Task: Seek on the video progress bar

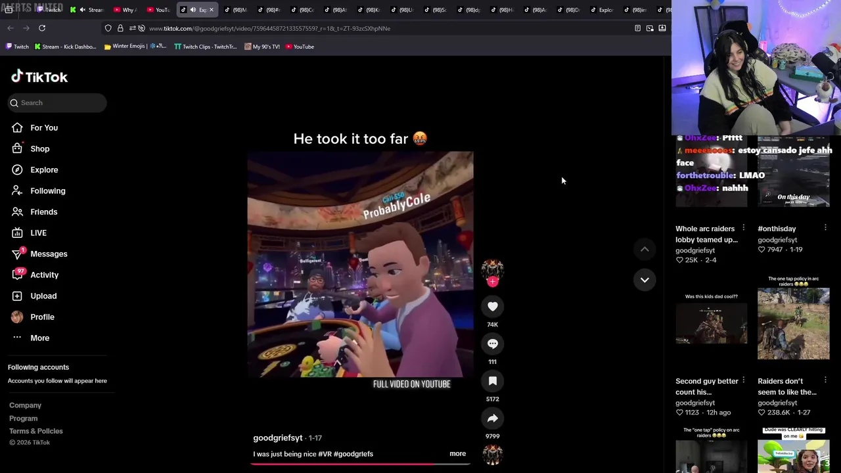Action: click(x=360, y=464)
